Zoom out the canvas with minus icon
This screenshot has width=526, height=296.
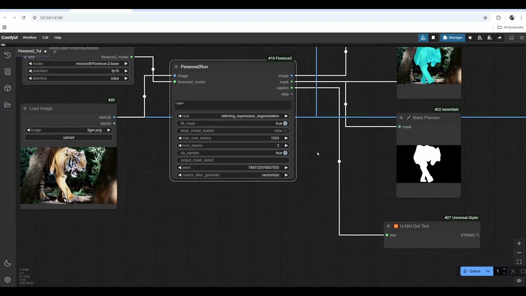[x=519, y=252]
